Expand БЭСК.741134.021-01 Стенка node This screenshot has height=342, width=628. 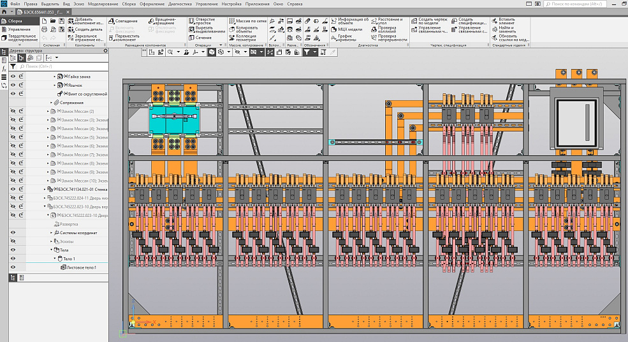click(45, 190)
